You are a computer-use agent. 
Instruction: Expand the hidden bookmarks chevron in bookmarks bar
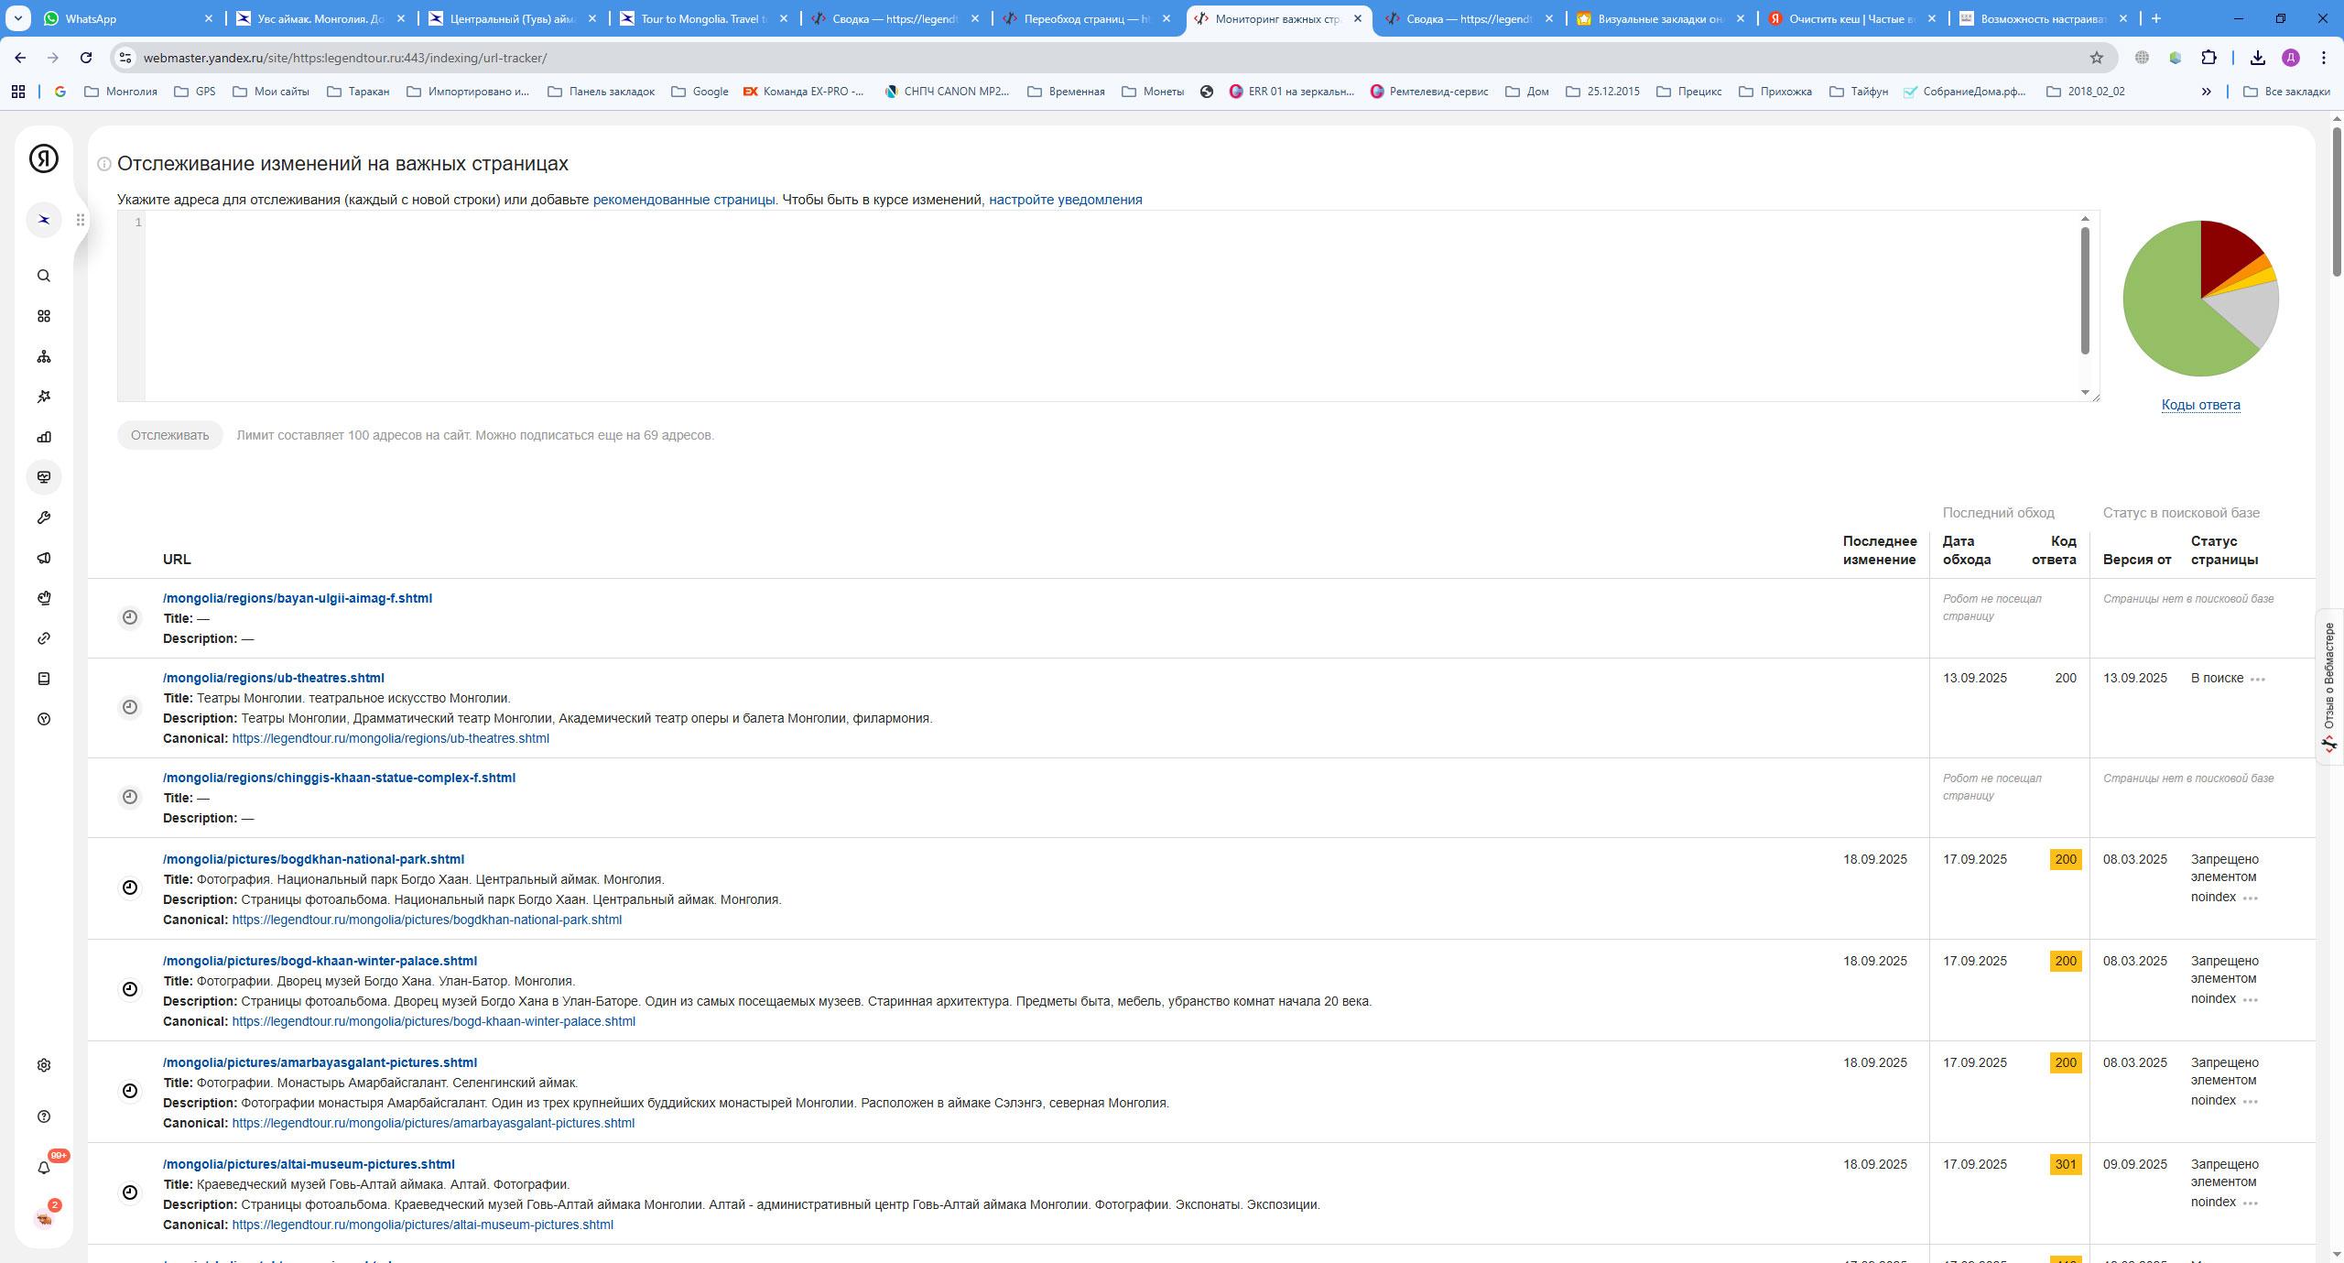coord(2206,92)
